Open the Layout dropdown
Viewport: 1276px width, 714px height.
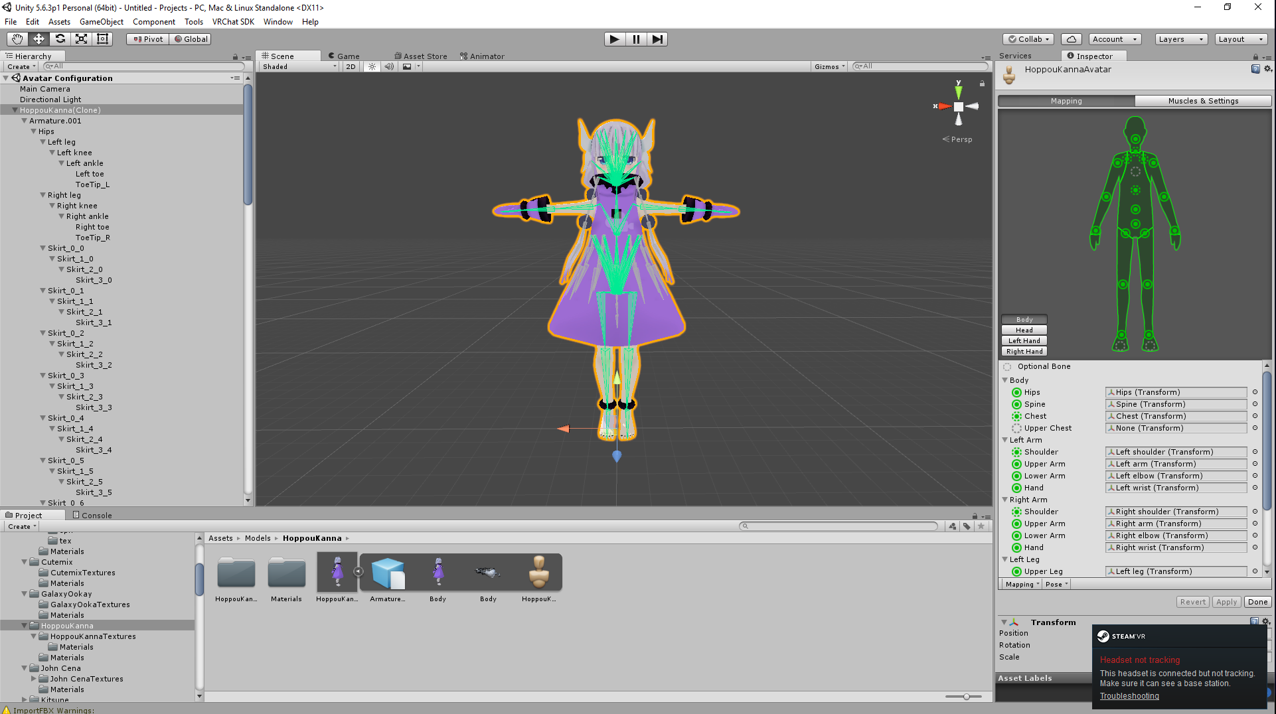1241,39
